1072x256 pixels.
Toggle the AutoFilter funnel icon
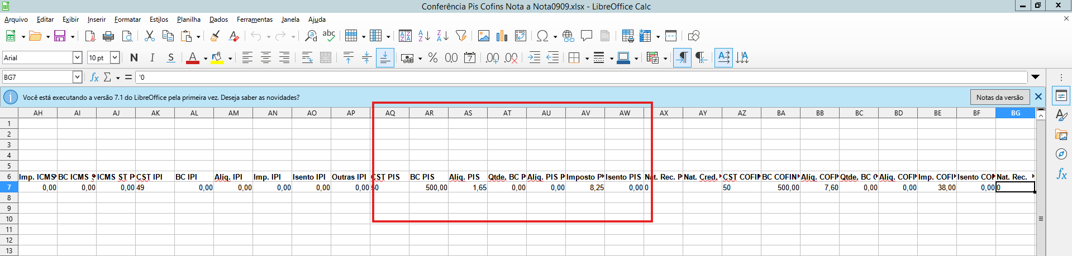pyautogui.click(x=461, y=36)
